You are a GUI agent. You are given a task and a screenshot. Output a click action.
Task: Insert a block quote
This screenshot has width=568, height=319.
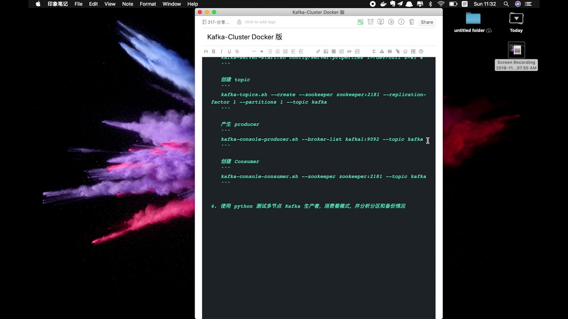click(262, 51)
